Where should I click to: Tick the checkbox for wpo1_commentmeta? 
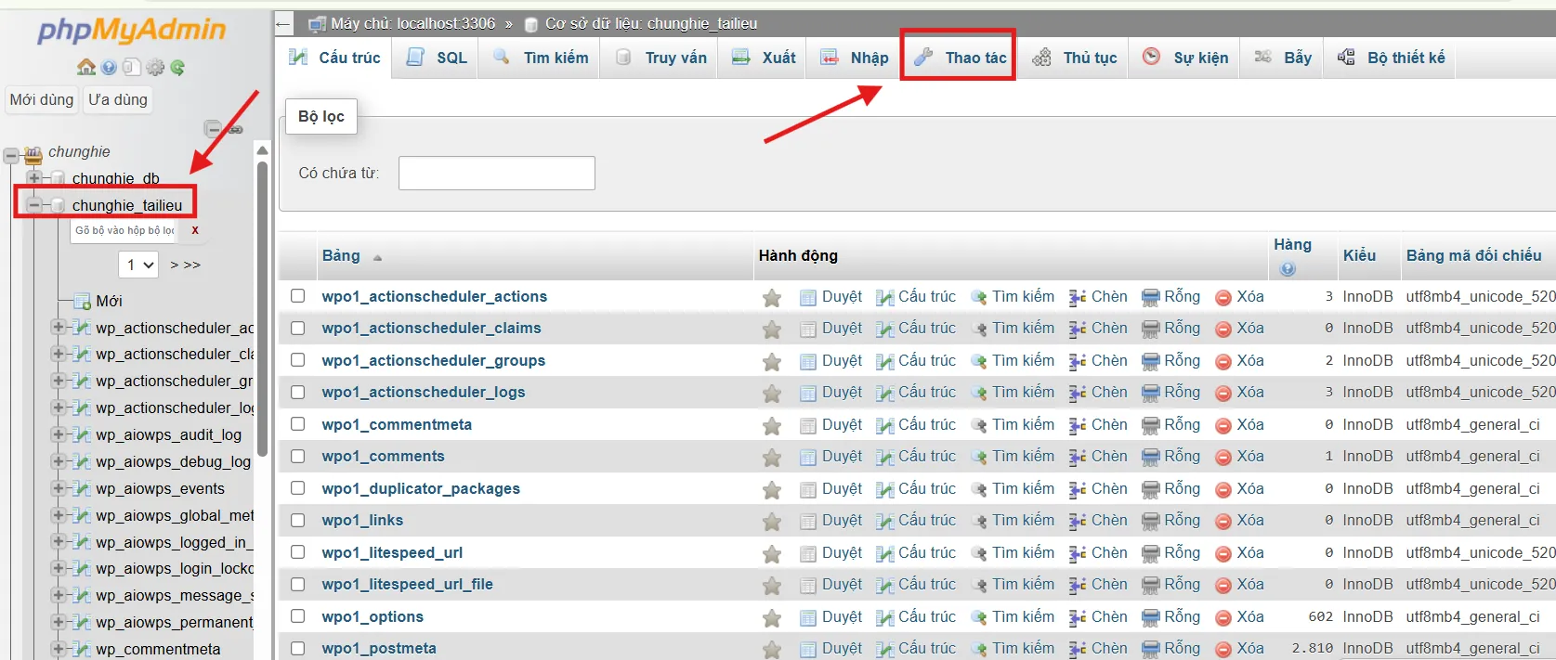point(297,424)
